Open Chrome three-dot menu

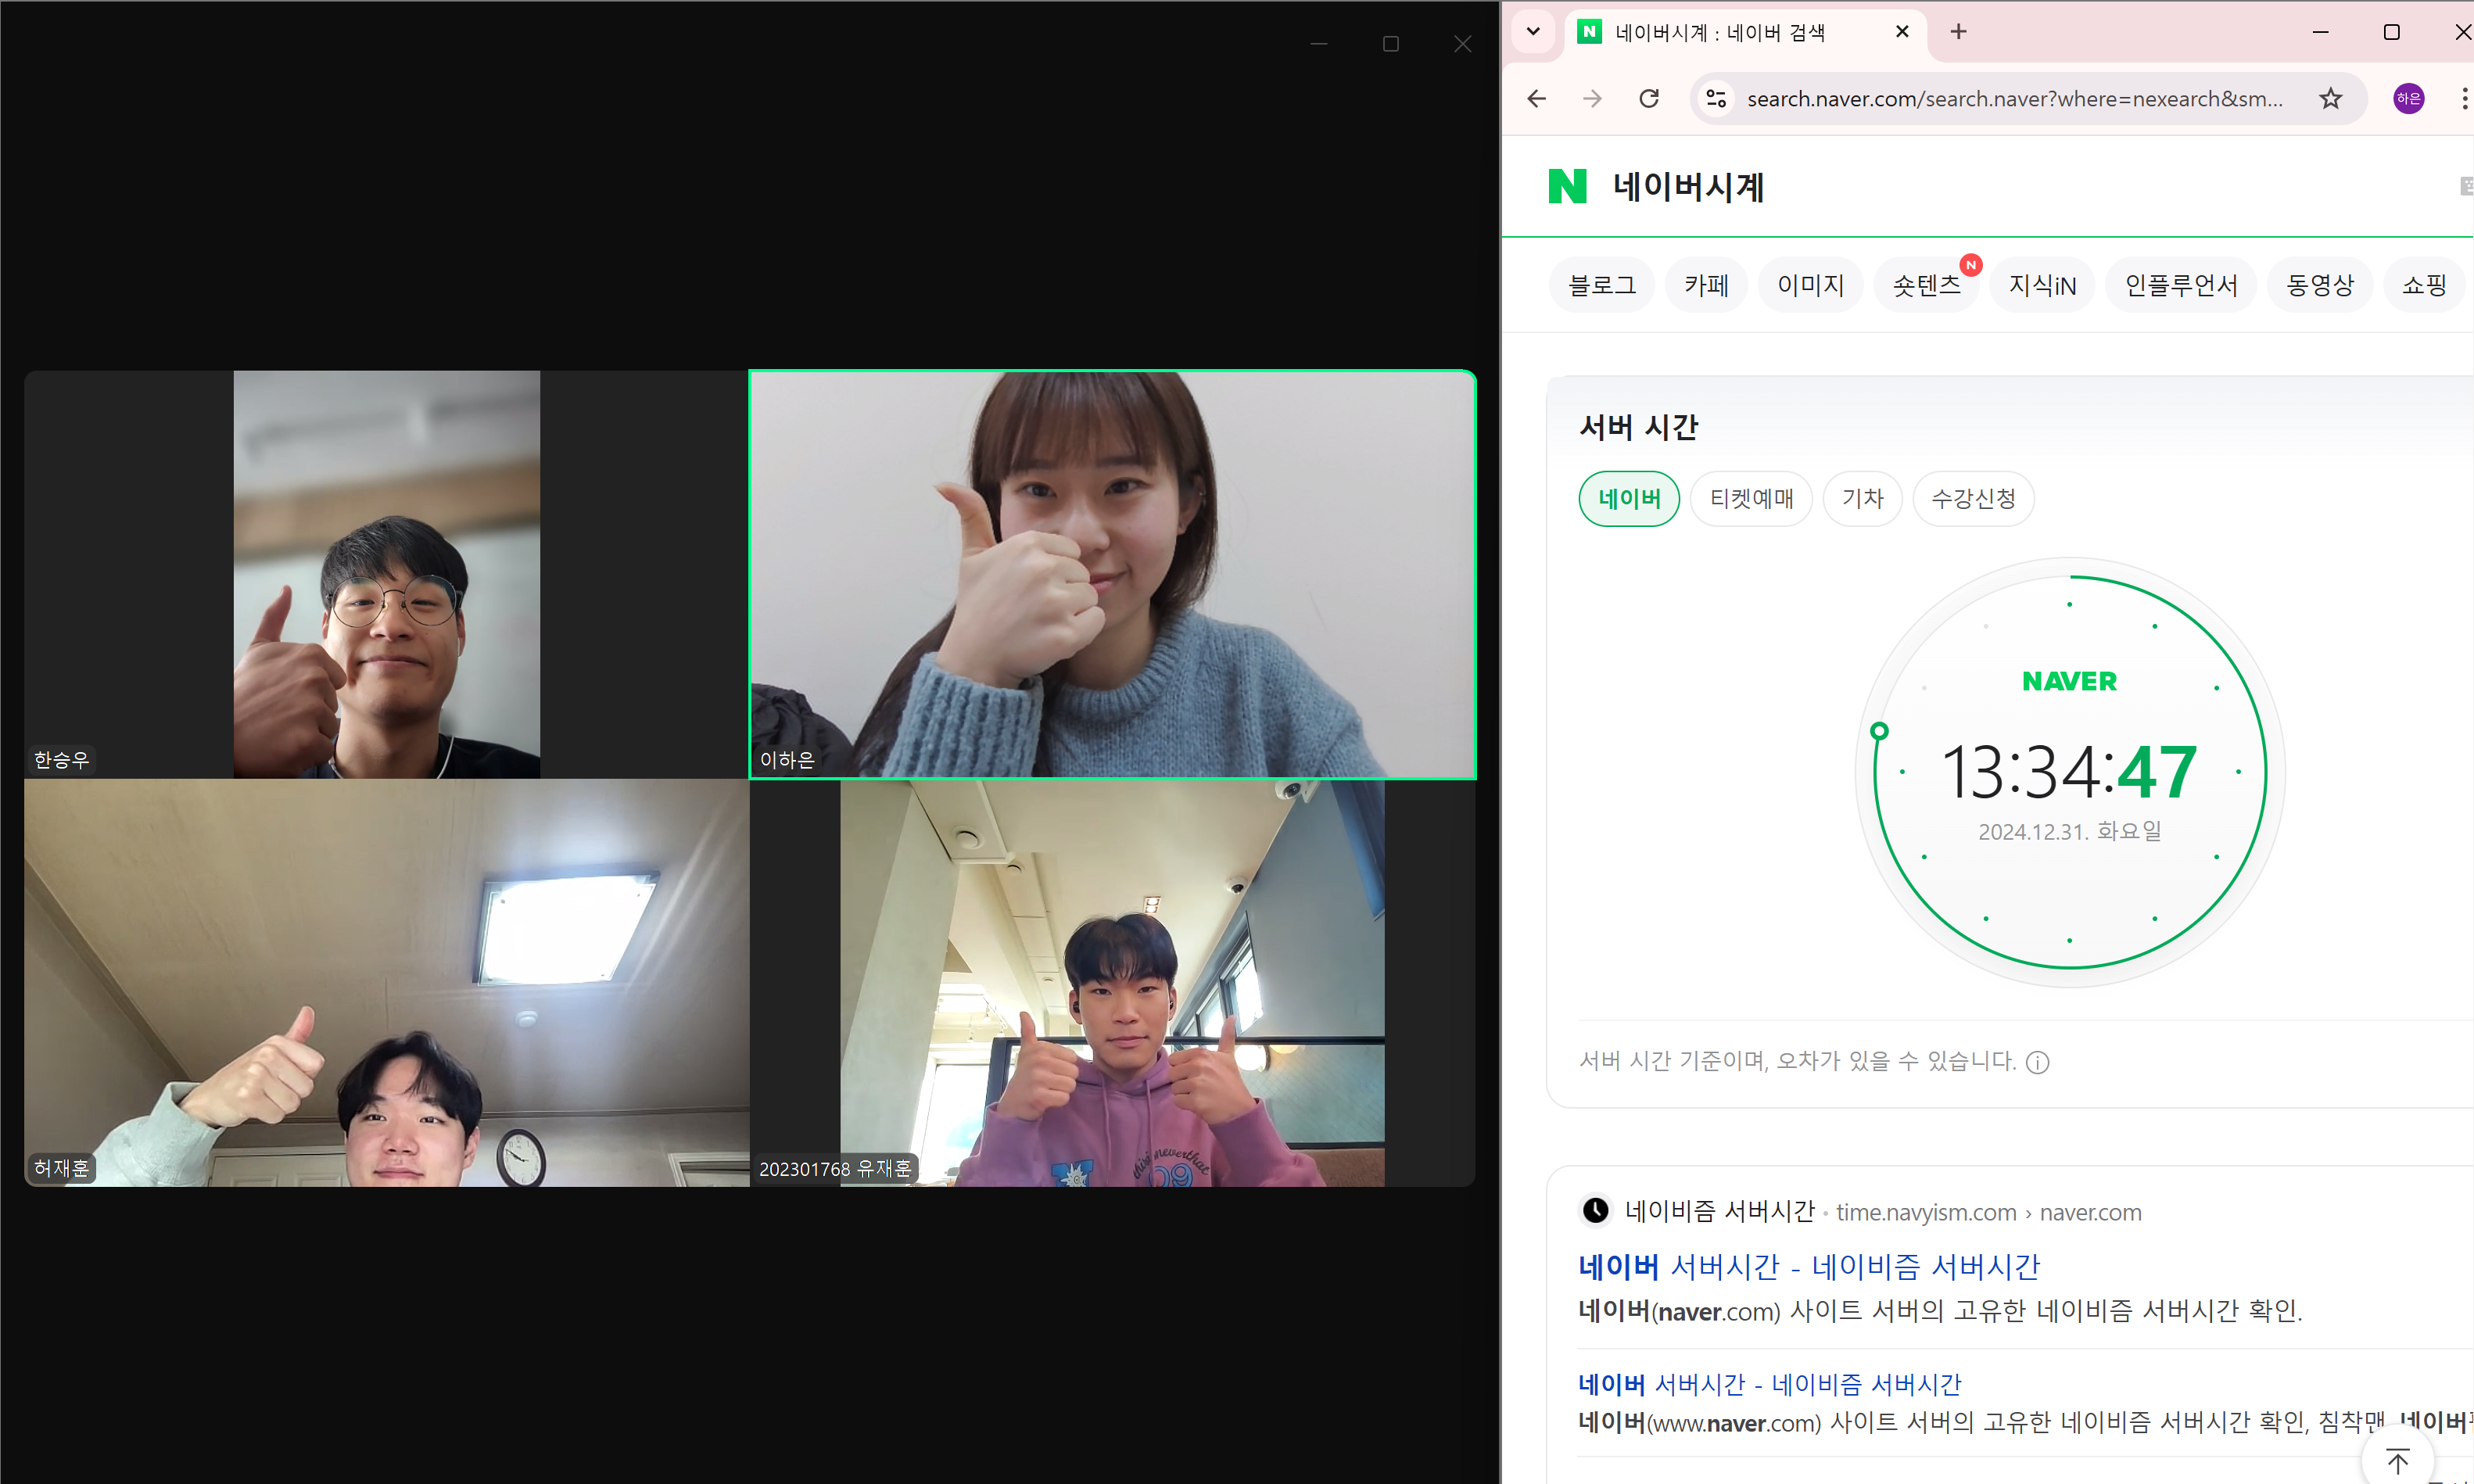(2463, 98)
